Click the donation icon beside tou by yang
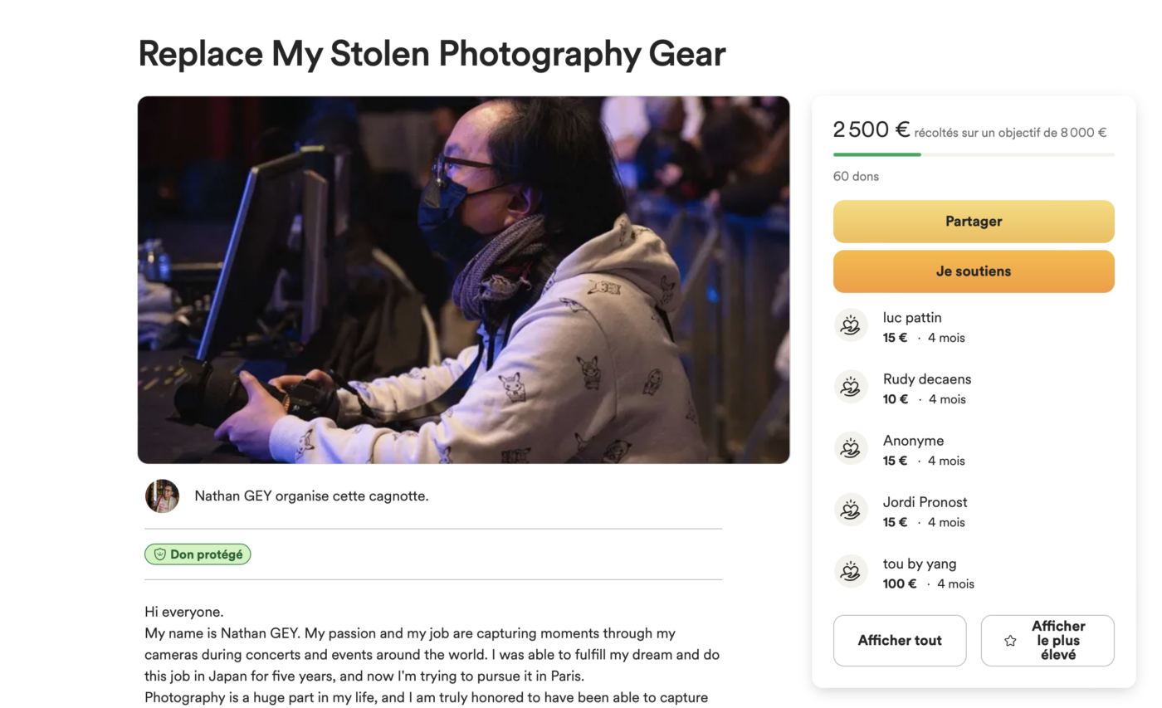 point(850,571)
